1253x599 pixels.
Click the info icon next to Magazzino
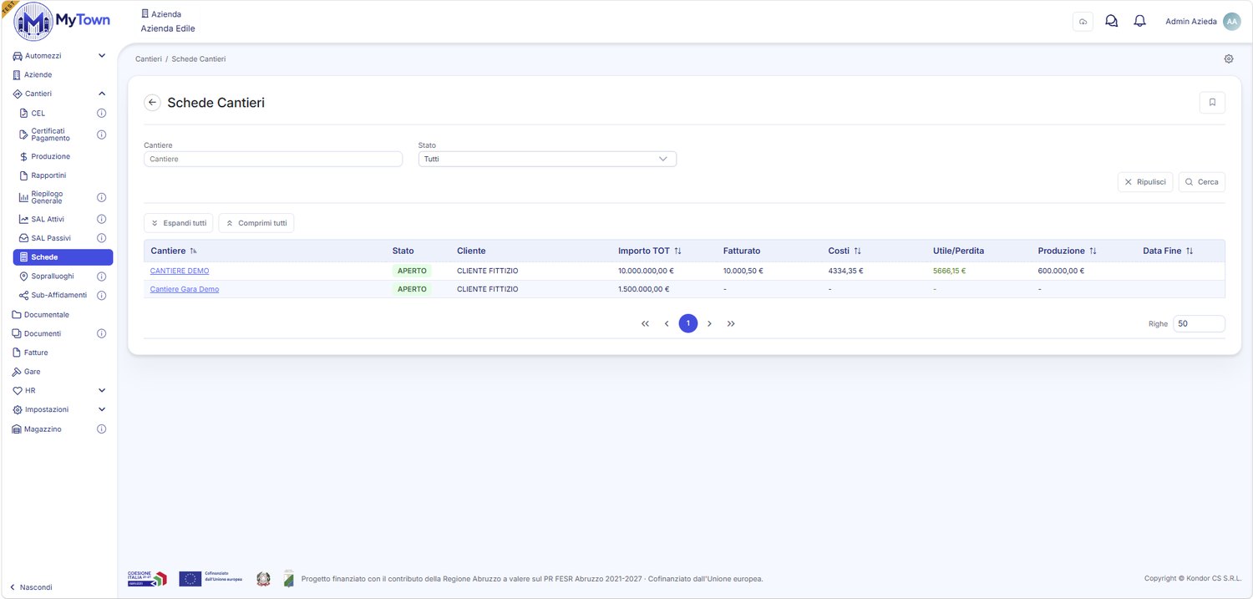pos(101,429)
